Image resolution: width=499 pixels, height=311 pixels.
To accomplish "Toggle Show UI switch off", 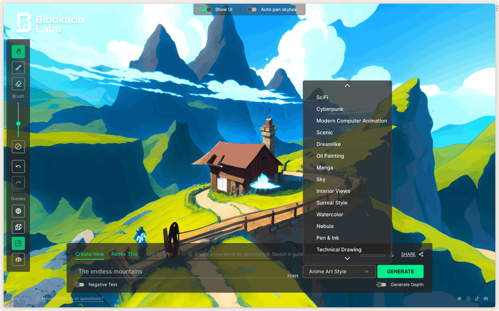I will pyautogui.click(x=207, y=9).
